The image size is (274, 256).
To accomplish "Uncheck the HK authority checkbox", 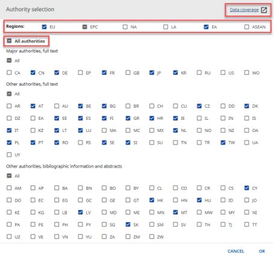I will (x=152, y=200).
